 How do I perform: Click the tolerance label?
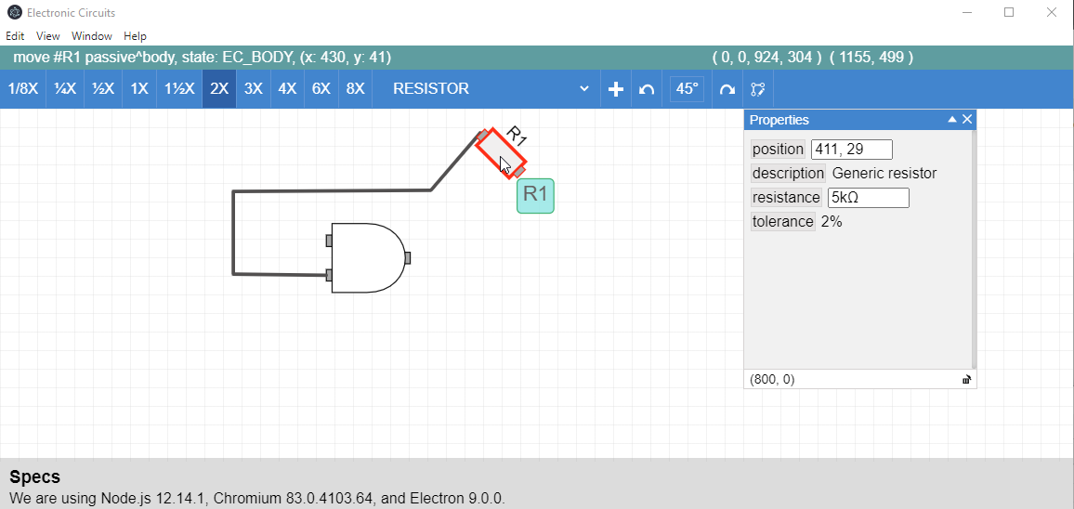783,221
